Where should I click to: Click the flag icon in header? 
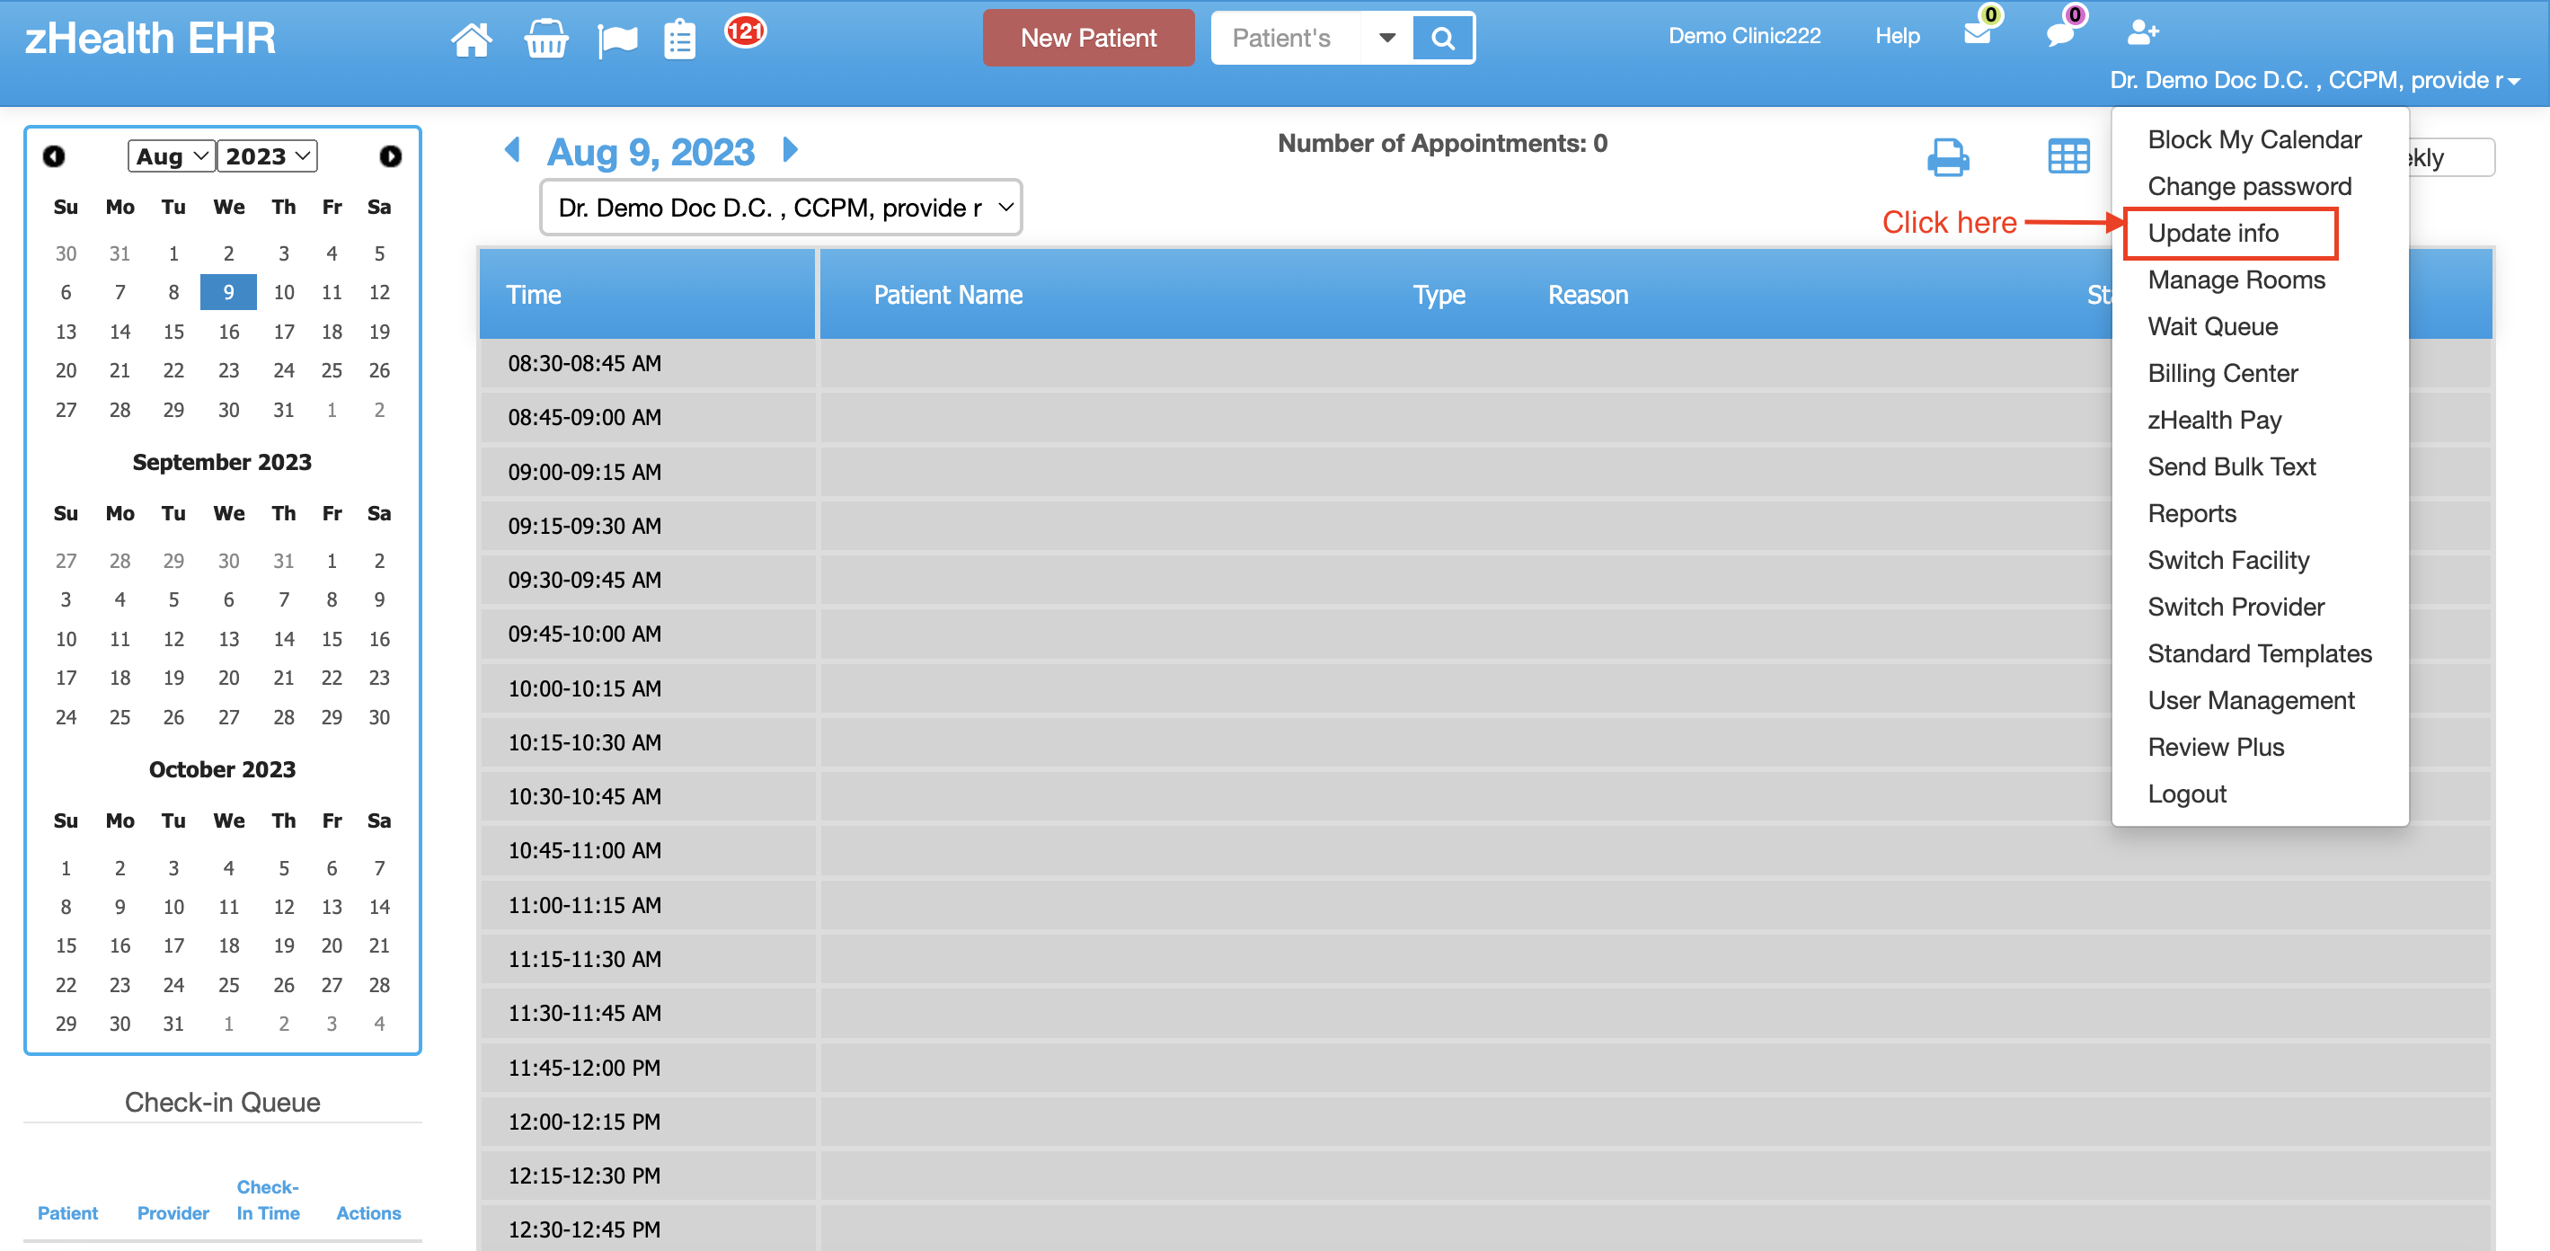tap(616, 39)
